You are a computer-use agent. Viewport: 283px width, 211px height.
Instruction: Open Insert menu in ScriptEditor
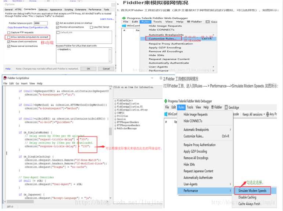click(24, 83)
